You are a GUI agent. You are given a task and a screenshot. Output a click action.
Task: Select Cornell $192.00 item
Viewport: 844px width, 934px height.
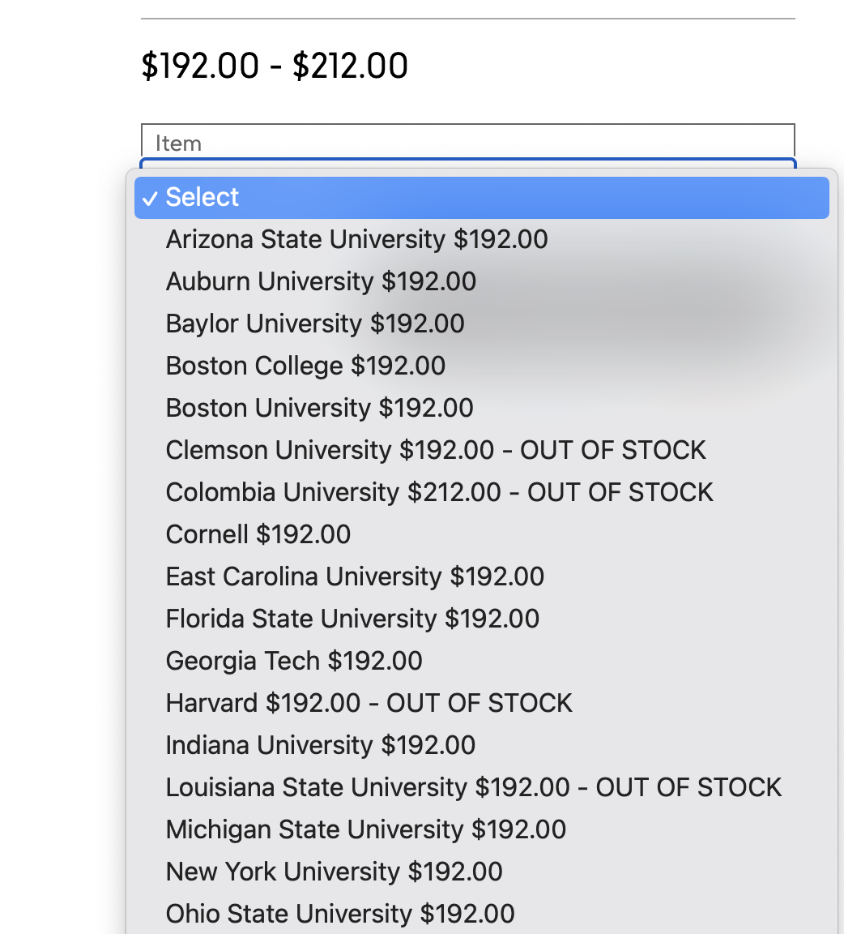pos(481,535)
